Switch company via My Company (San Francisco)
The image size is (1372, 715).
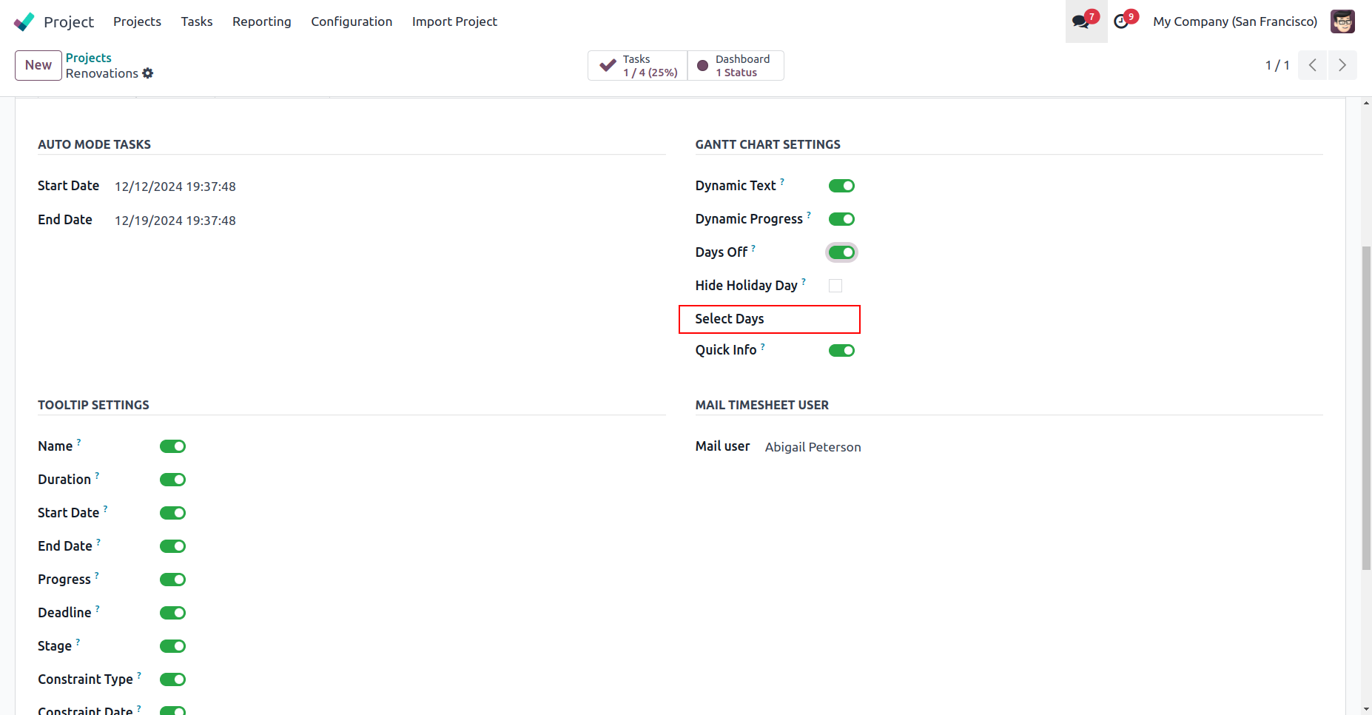tap(1235, 21)
